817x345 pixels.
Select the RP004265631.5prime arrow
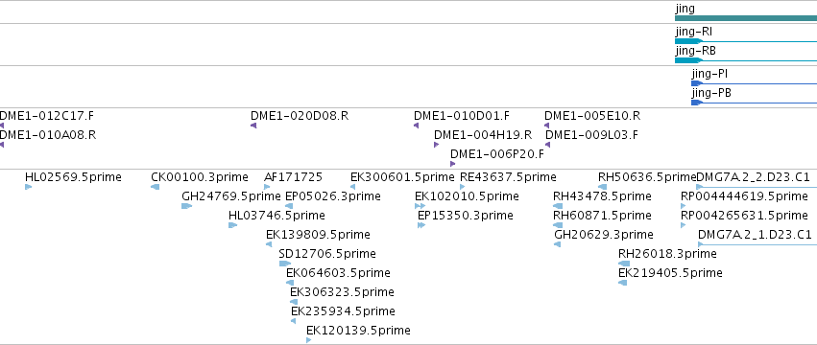click(x=684, y=225)
